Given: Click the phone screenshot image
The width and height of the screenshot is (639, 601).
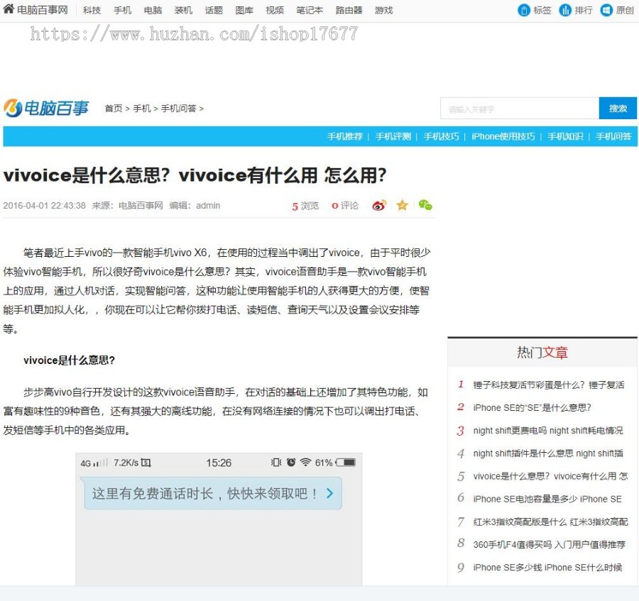Looking at the screenshot, I should (219, 519).
